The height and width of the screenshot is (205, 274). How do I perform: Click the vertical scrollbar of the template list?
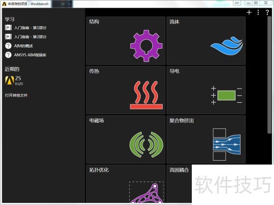click(269, 75)
